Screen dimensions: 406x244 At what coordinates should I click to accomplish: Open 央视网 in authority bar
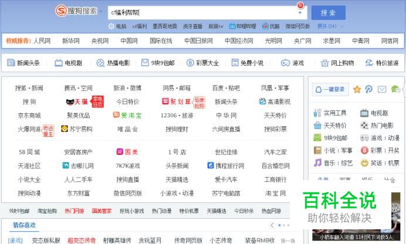tap(100, 40)
